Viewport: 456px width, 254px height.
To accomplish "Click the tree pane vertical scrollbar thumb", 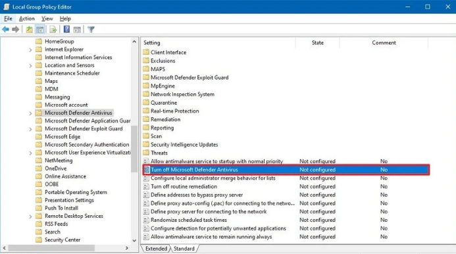I will (134, 149).
